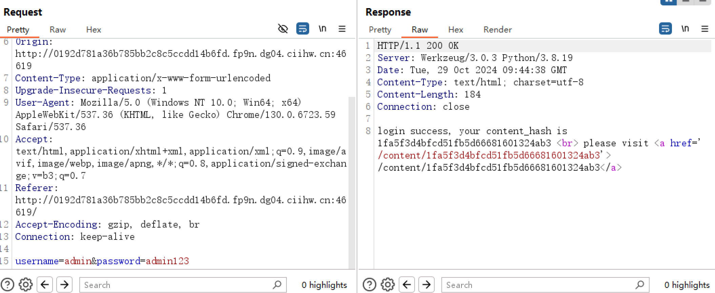
Task: Focus the Response search input field
Action: pos(545,285)
